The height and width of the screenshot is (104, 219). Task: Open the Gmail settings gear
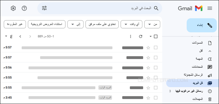click(x=13, y=8)
